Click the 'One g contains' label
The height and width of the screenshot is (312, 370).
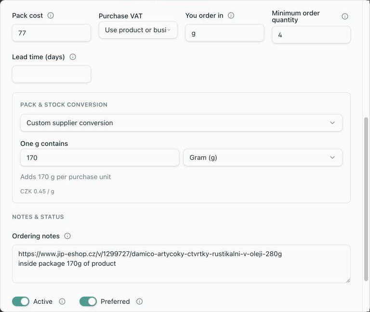44,143
